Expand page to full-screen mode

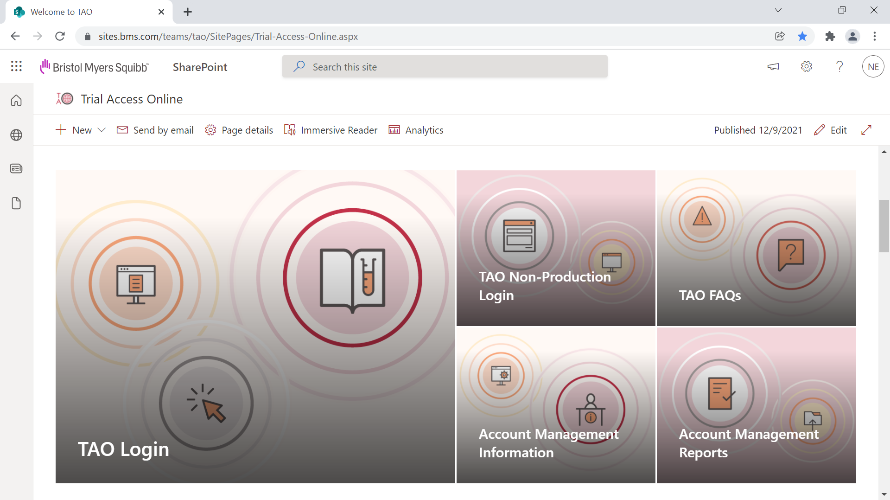click(866, 130)
